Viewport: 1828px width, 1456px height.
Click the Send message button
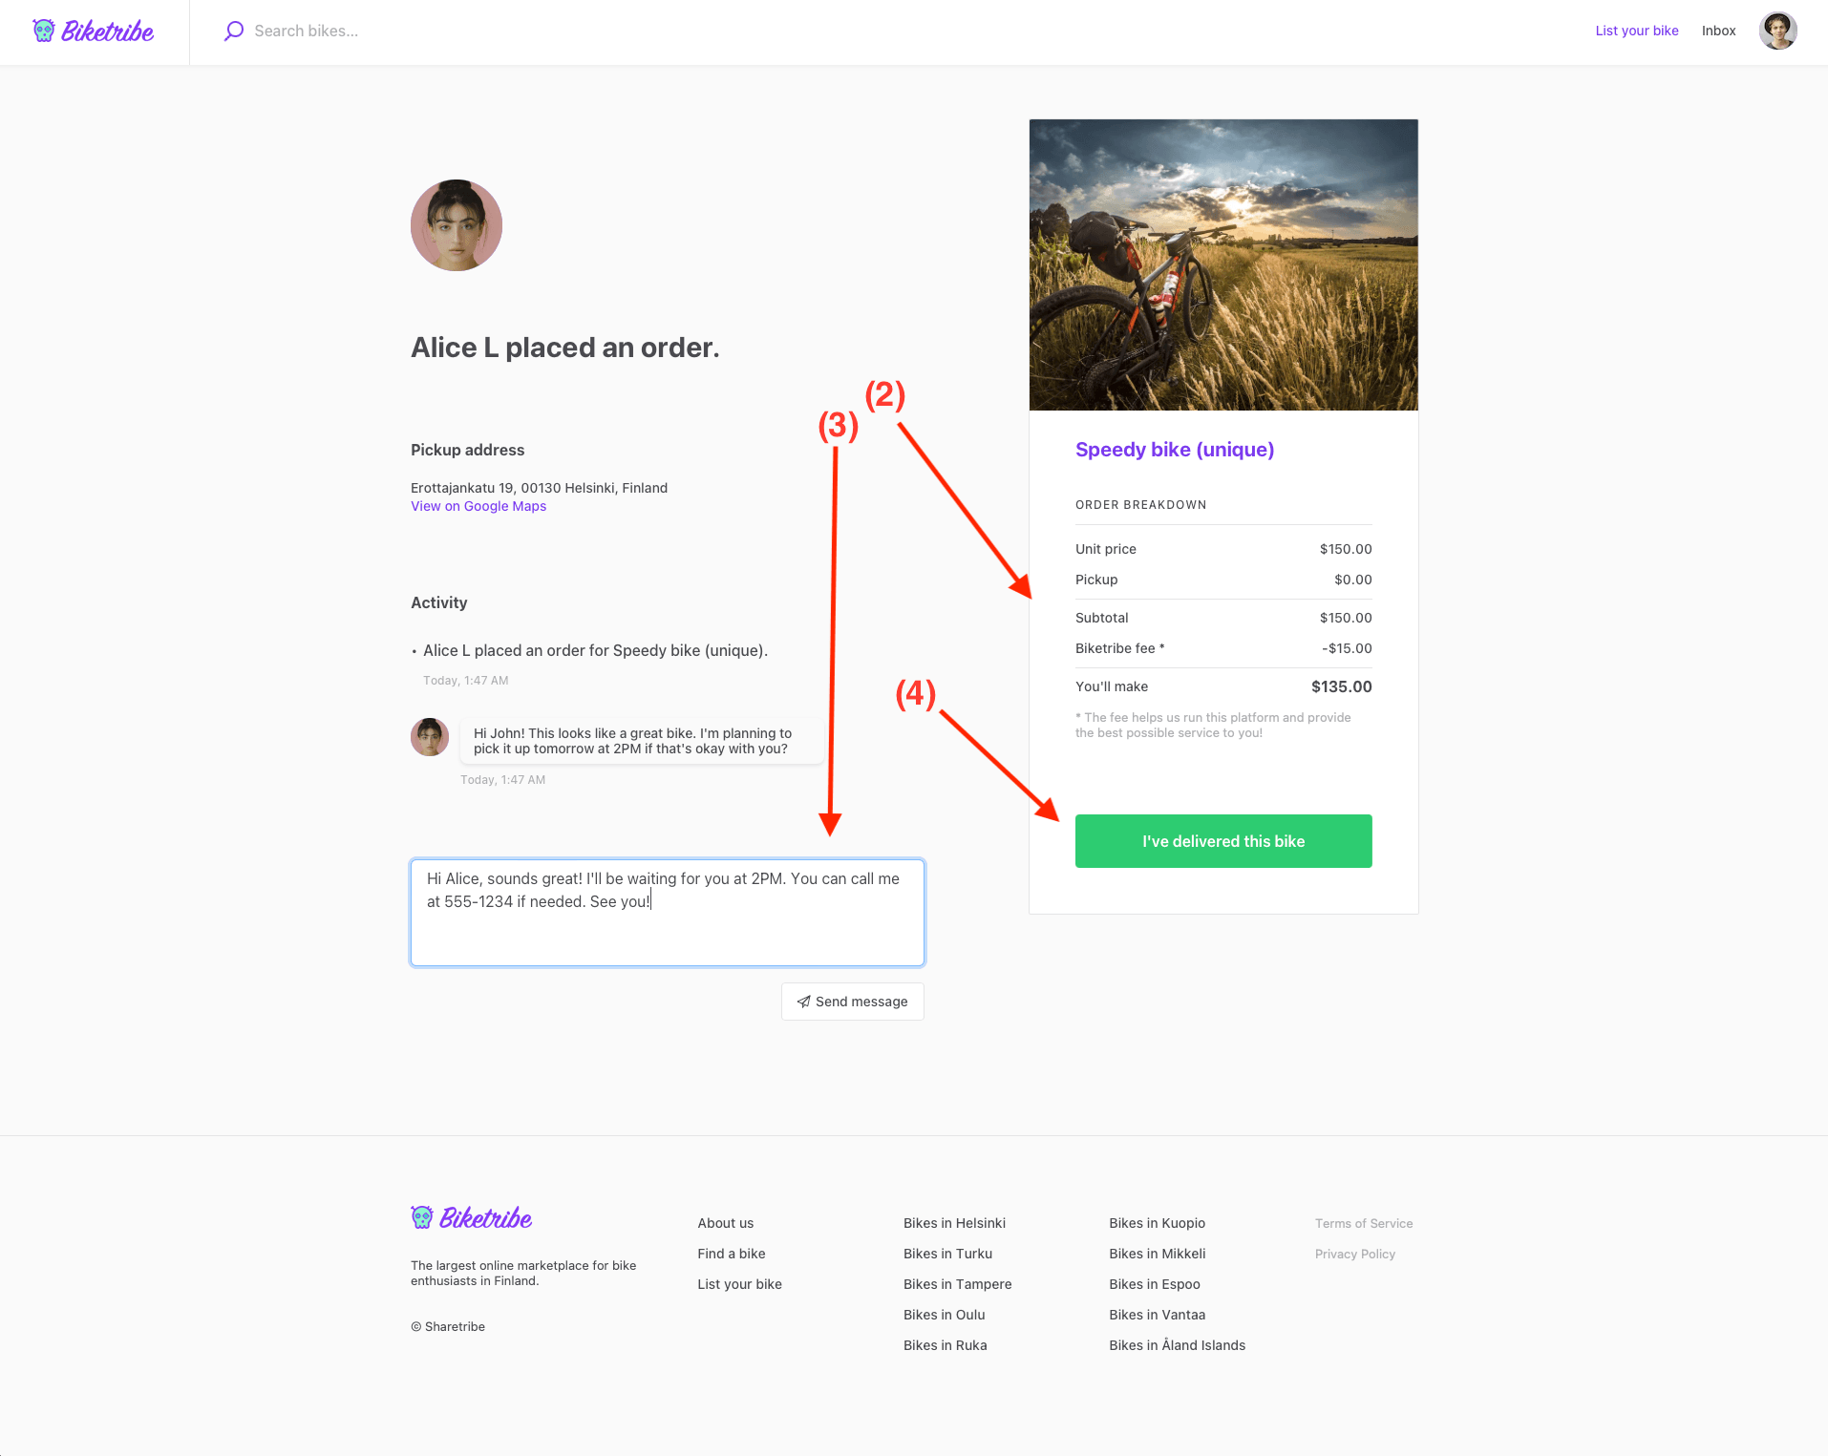[853, 1002]
